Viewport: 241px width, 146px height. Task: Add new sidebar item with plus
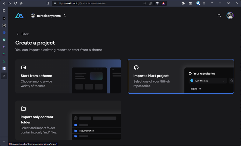4,141
